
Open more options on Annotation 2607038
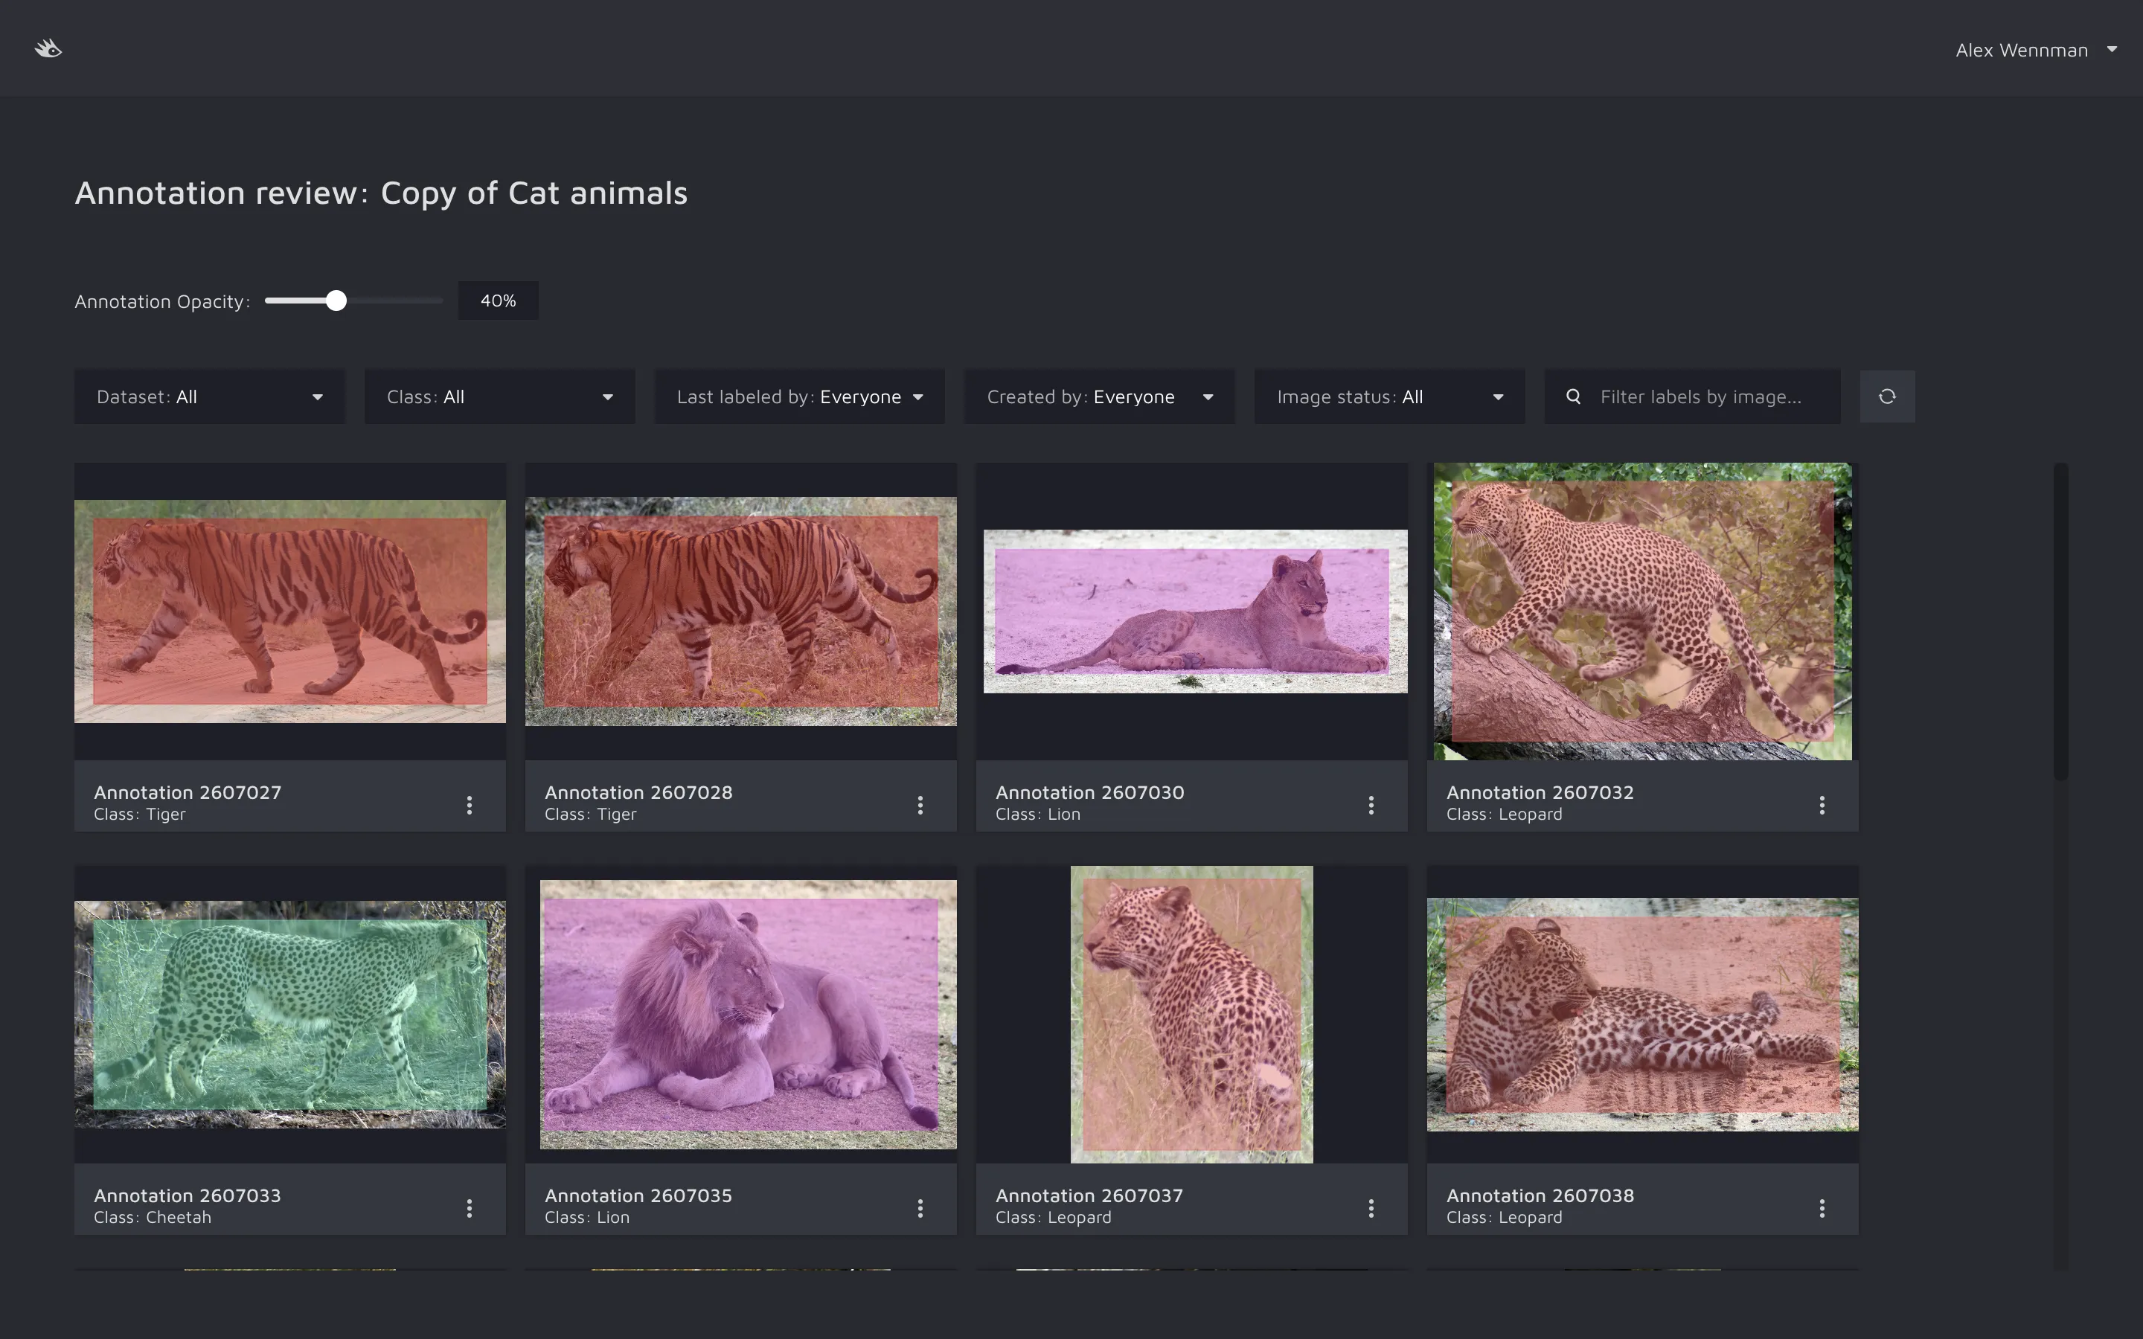(x=1822, y=1207)
